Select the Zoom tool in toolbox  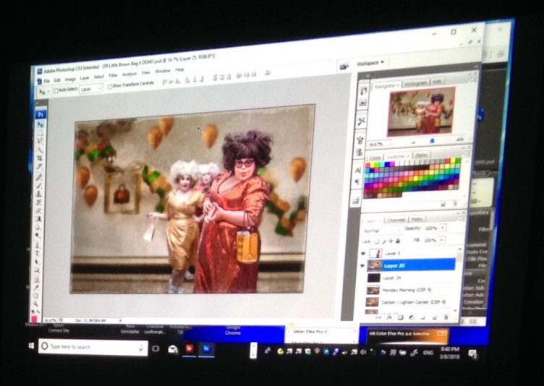36,304
